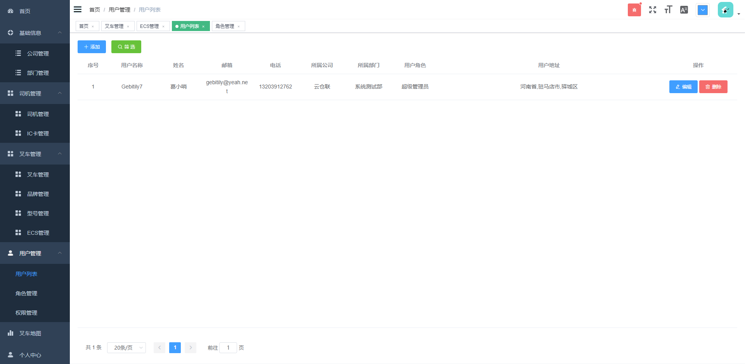Viewport: 745px width, 364px height.
Task: Close the 叉车管理 tab
Action: coord(128,26)
